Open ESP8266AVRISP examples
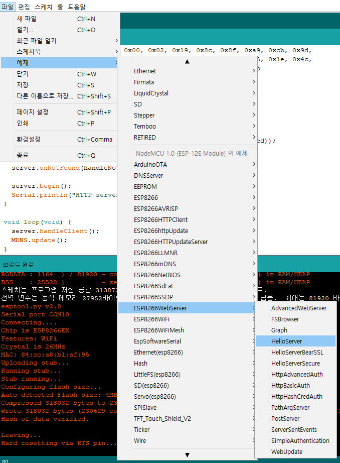Viewport: 340px width, 463px height. tap(188, 208)
